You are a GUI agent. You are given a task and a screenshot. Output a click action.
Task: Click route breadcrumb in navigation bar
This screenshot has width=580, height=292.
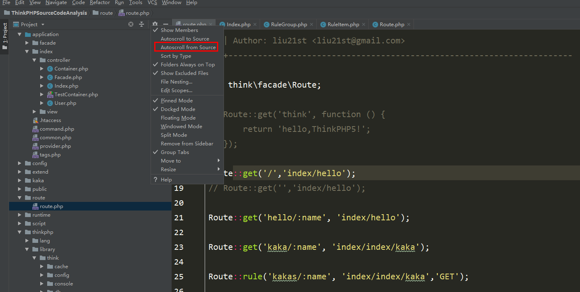click(x=106, y=13)
